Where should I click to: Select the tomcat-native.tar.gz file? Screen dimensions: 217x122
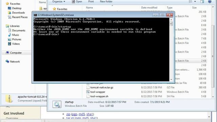click(102, 87)
